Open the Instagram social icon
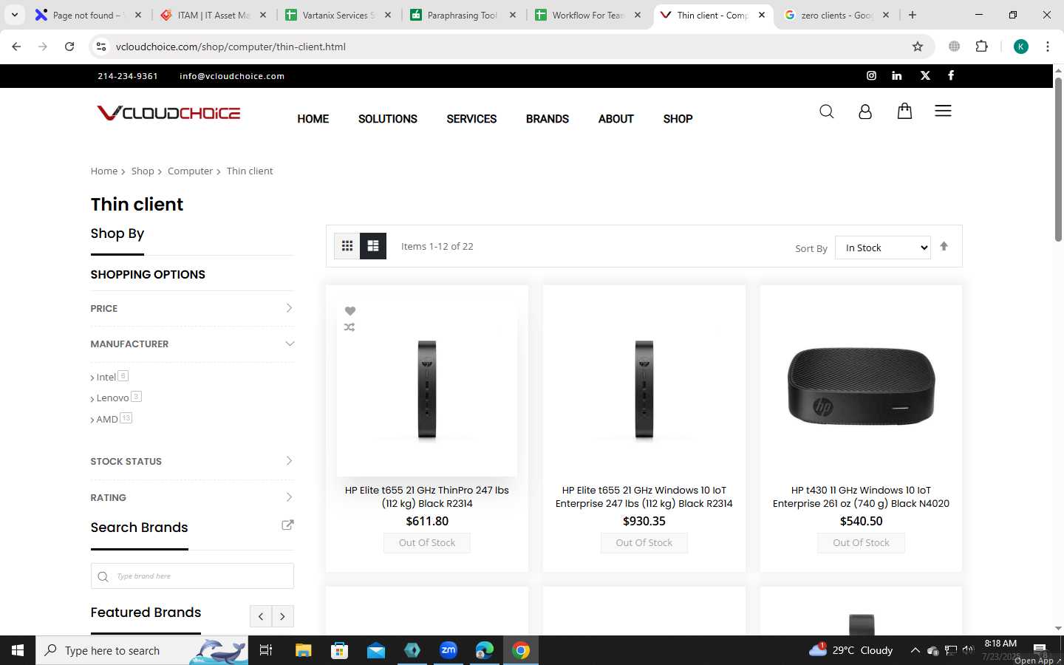 click(871, 75)
